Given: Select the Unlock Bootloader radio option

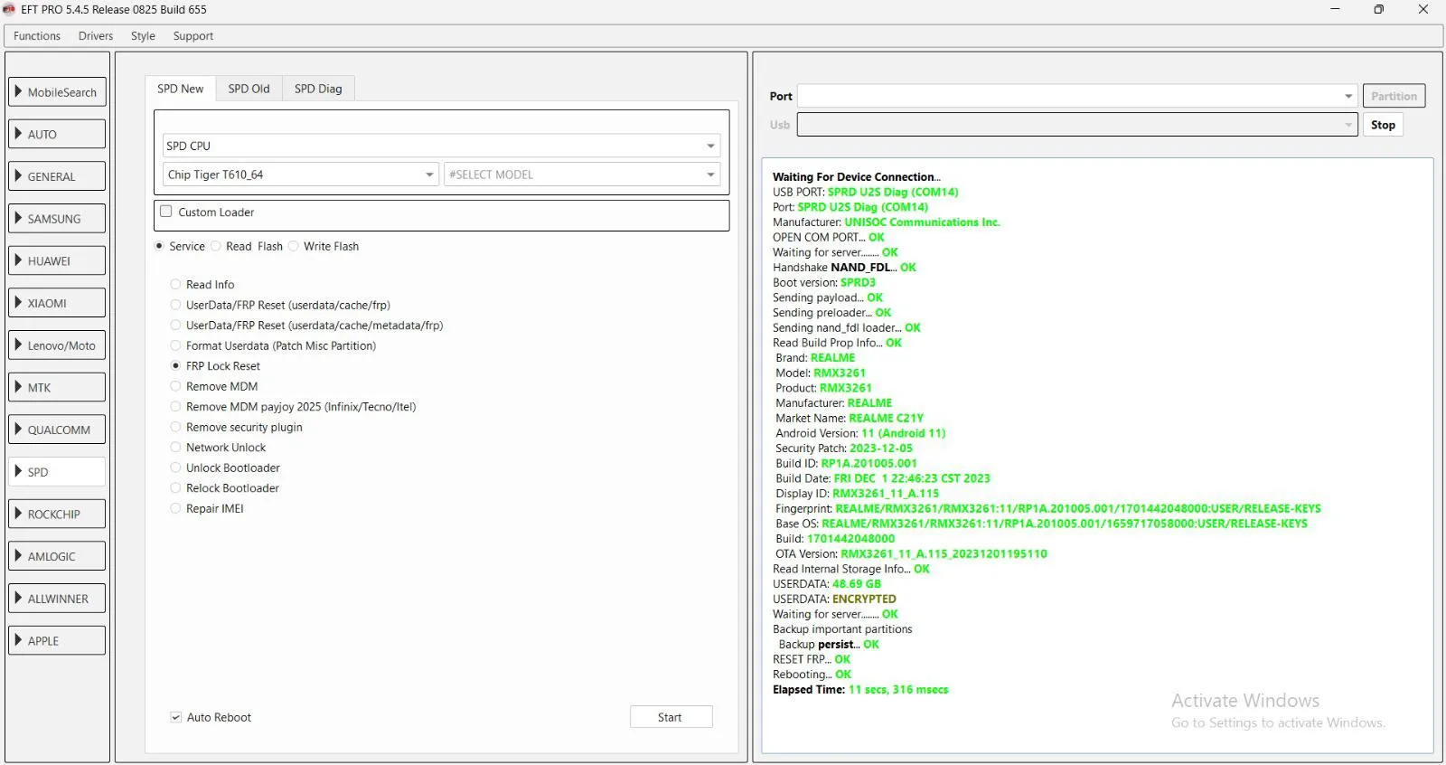Looking at the screenshot, I should tap(176, 467).
